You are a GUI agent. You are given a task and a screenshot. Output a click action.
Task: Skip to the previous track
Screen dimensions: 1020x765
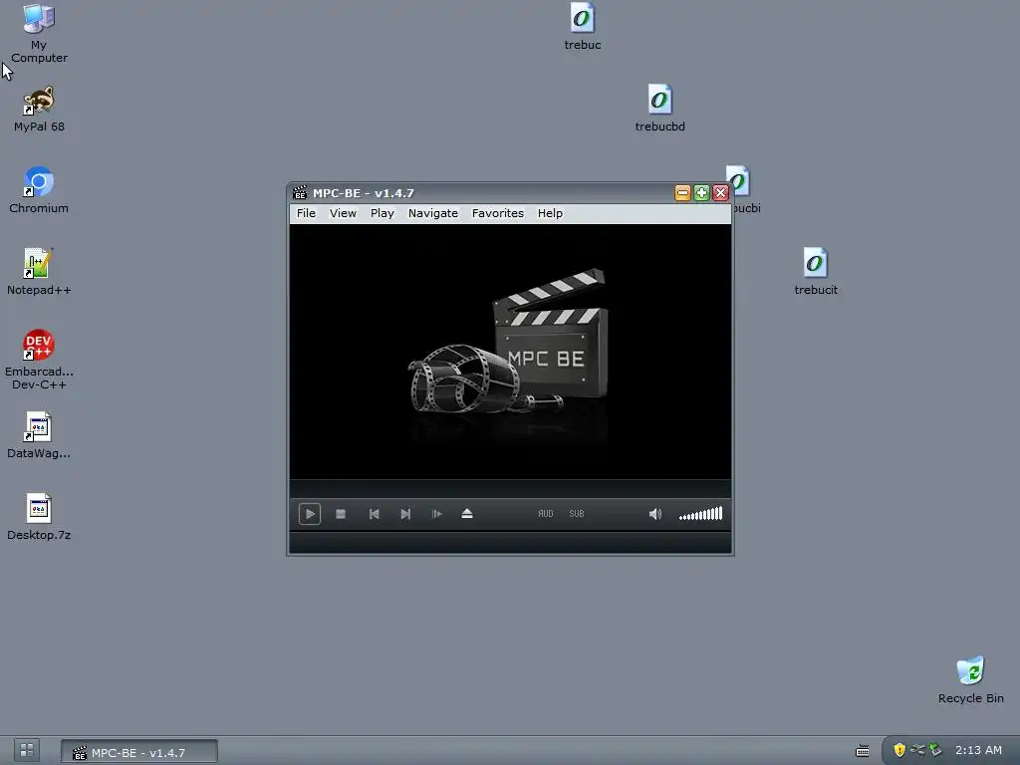[375, 514]
